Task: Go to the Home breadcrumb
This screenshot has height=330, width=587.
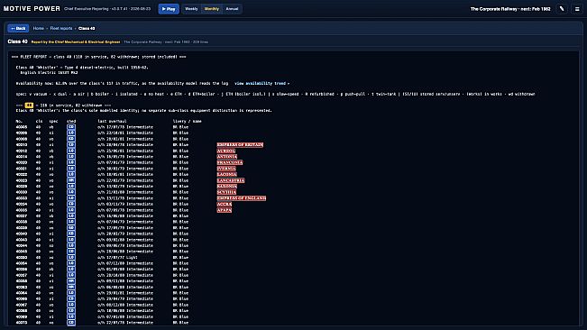Action: (x=38, y=29)
